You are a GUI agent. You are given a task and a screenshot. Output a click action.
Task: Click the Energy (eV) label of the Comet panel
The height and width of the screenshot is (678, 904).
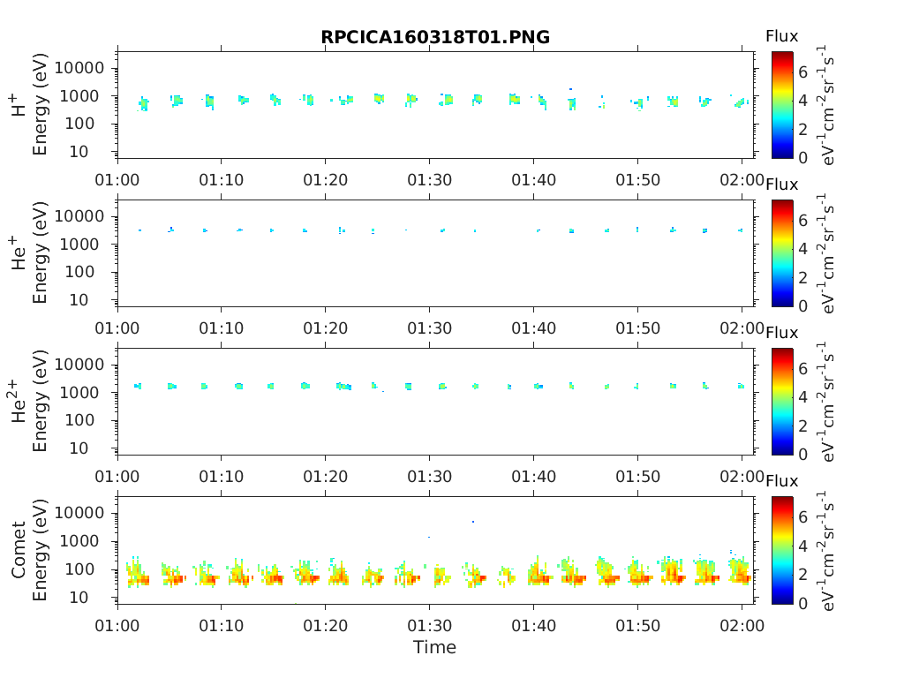point(39,550)
